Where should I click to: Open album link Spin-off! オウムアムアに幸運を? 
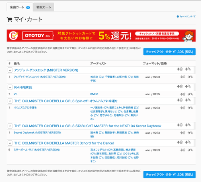click(x=66, y=101)
